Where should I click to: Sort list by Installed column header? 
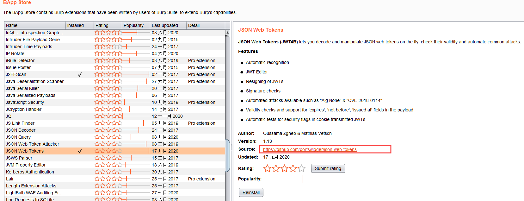click(80, 25)
